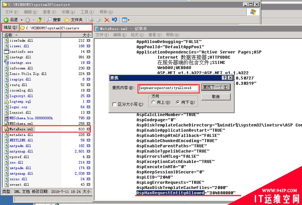Click the AspEnableParentPaths="TRUE" line
The image size is (302, 205).
coord(172,146)
